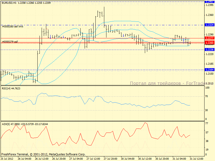Click the RSI scale value 70
Viewport: 215px width, 161px height.
207,96
